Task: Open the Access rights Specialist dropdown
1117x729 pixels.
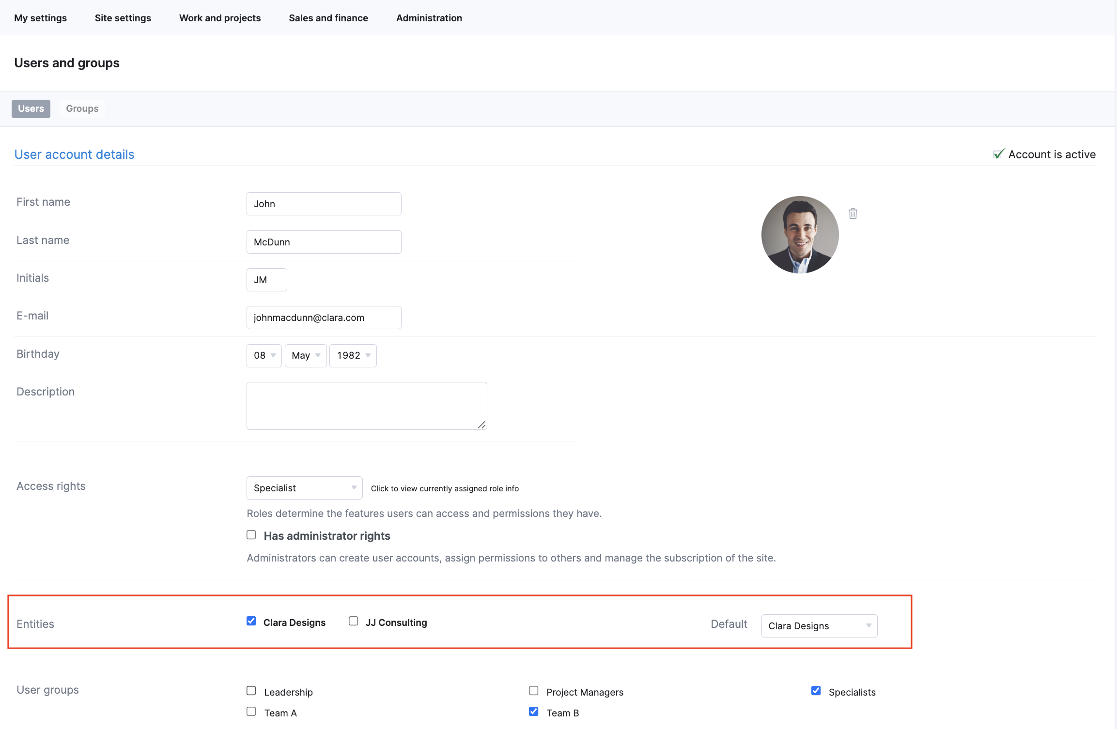Action: [x=304, y=488]
